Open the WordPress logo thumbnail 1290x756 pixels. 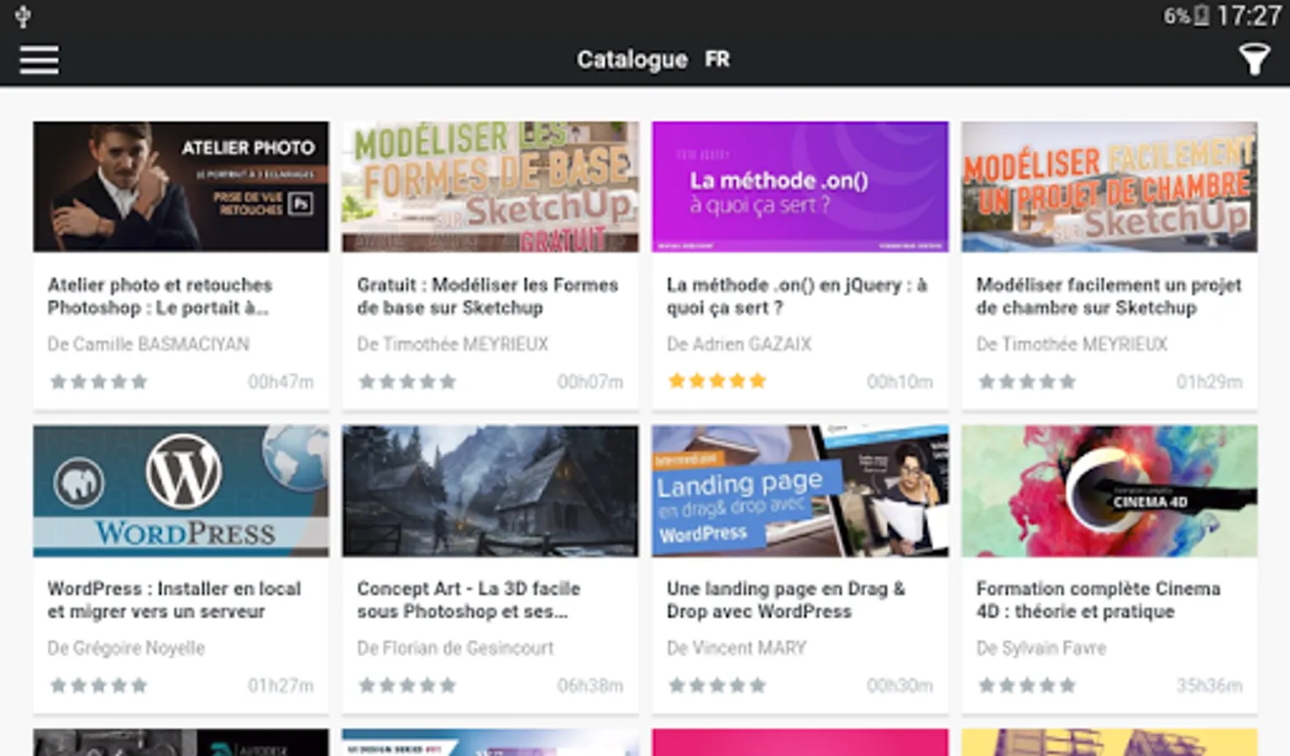[181, 491]
